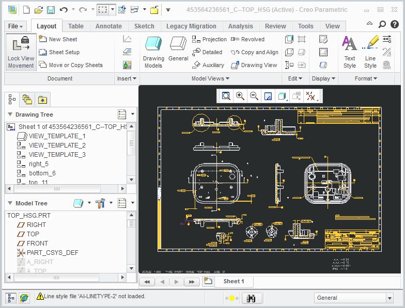This screenshot has height=308, width=405.
Task: Click the Refit zoom icon
Action: pos(226,96)
